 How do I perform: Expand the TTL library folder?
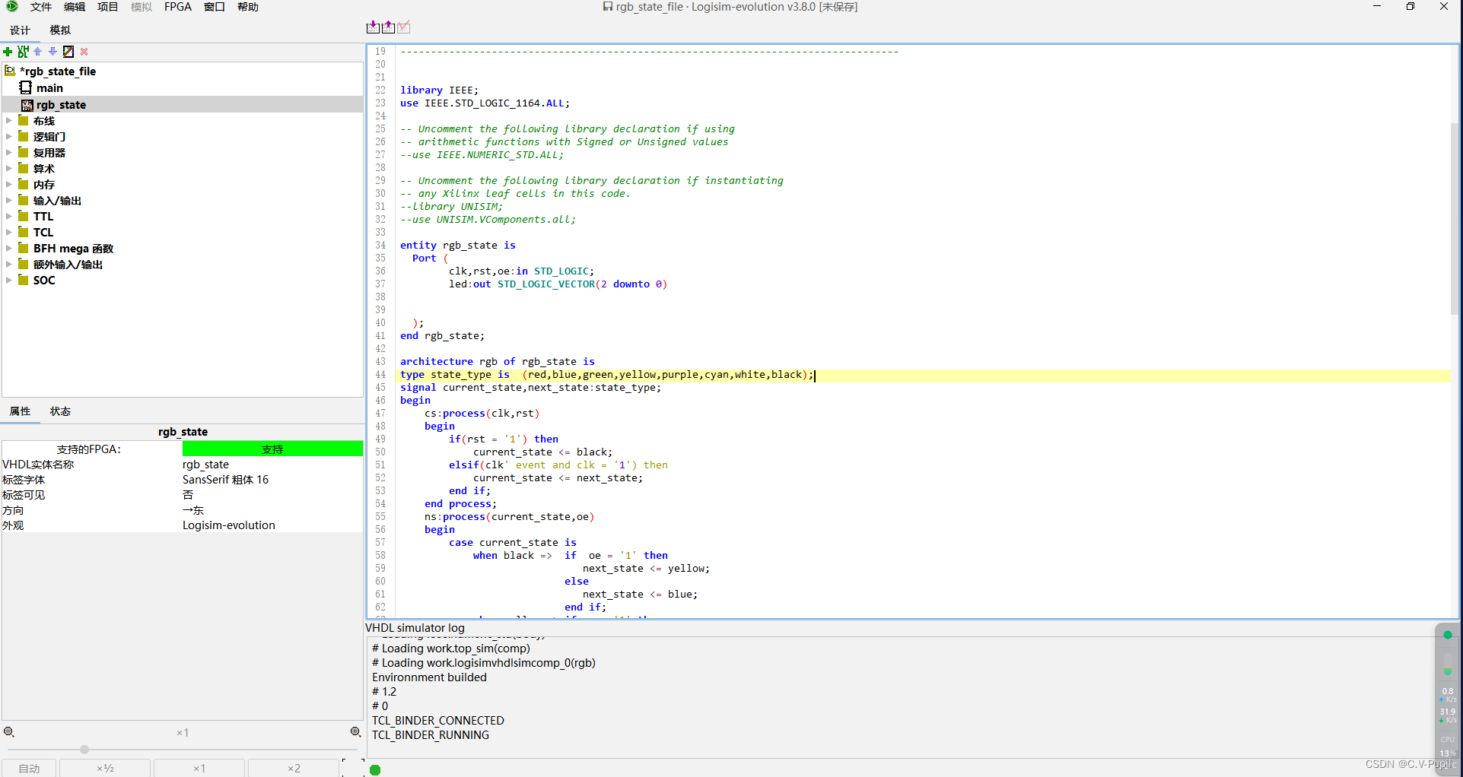click(9, 217)
